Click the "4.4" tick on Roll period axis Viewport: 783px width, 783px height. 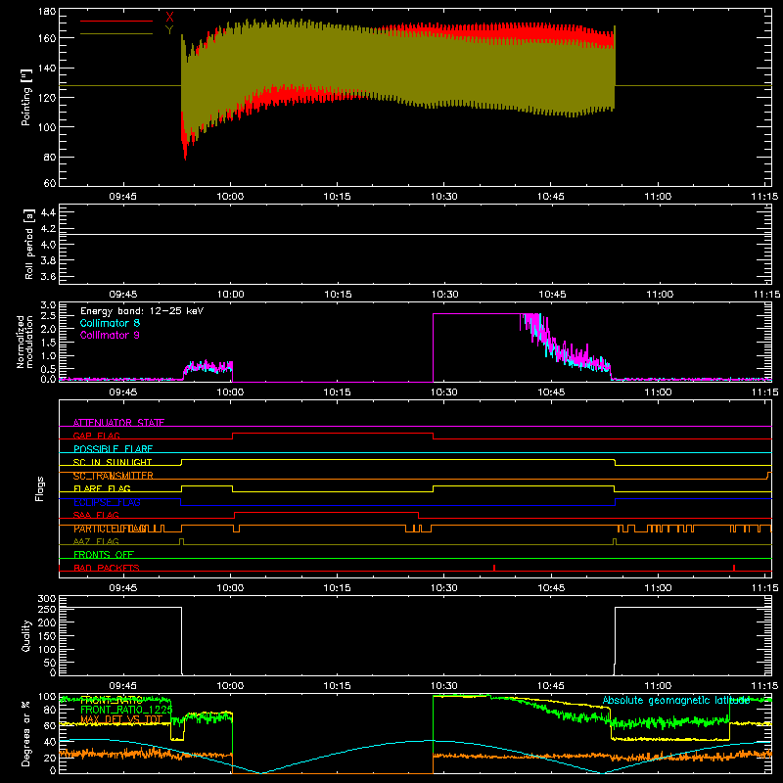point(48,212)
